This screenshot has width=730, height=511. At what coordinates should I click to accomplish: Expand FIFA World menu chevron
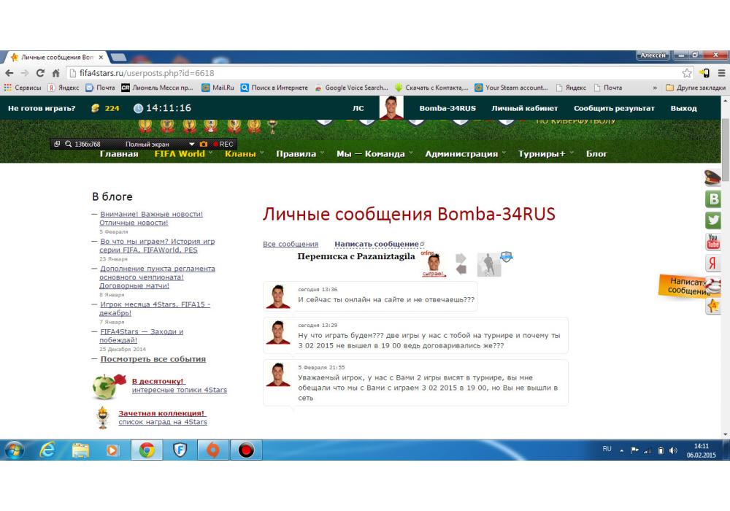pyautogui.click(x=210, y=153)
